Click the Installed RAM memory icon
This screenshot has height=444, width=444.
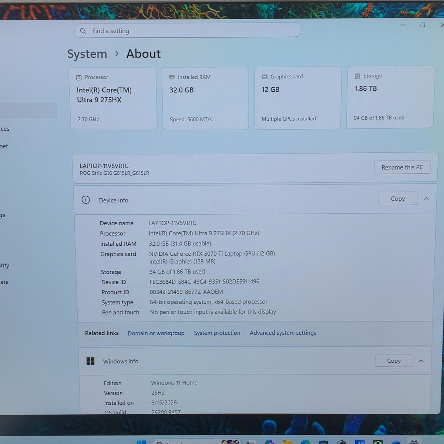click(x=172, y=77)
